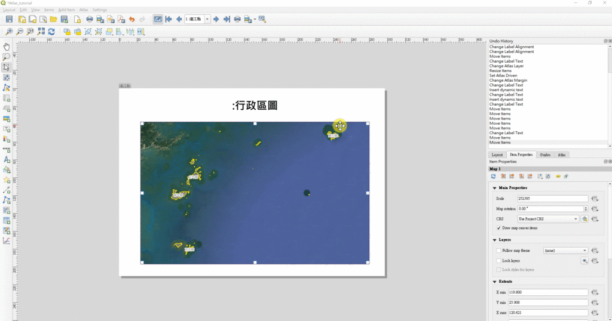
Task: Undo the last action
Action: point(132,19)
